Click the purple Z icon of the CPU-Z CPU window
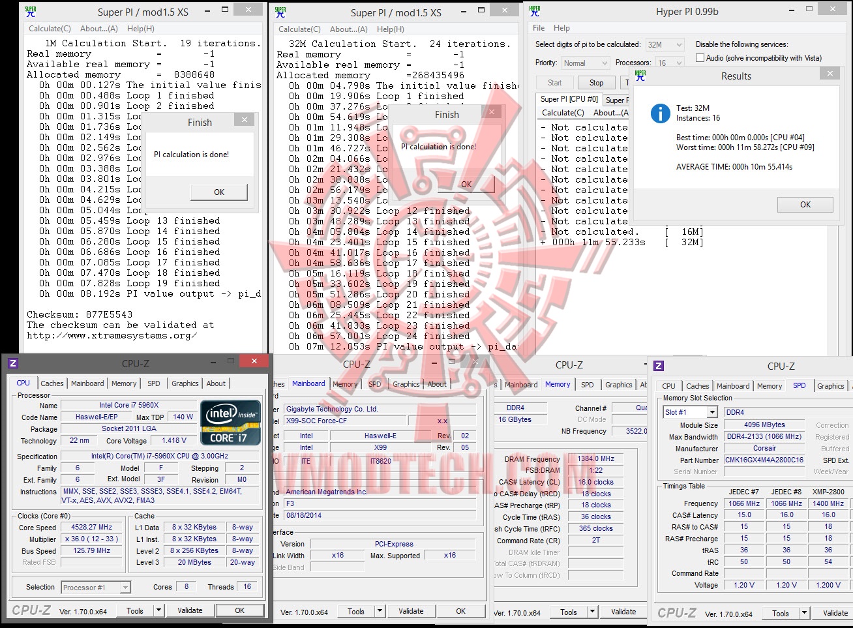853x628 pixels. [13, 363]
